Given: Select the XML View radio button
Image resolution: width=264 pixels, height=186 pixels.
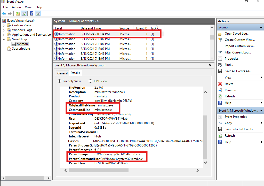Looking at the screenshot, I should point(90,81).
